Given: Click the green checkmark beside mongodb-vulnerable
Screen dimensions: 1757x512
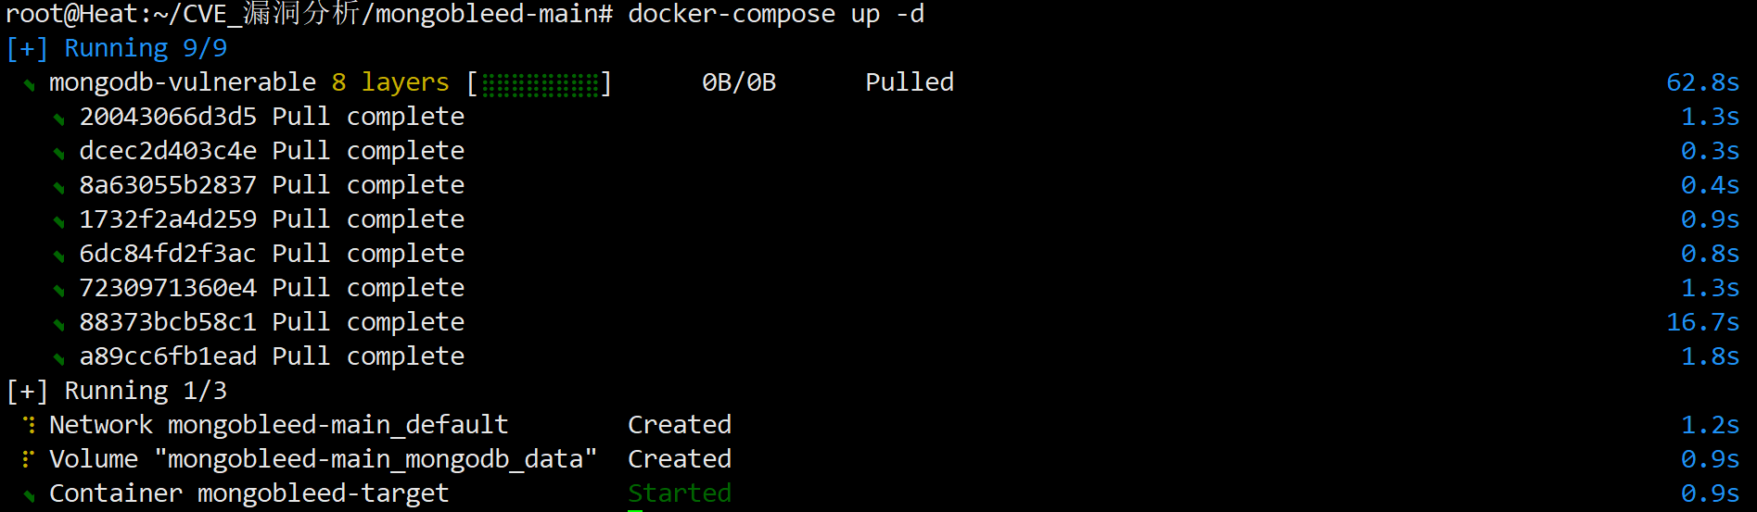Looking at the screenshot, I should (x=30, y=85).
